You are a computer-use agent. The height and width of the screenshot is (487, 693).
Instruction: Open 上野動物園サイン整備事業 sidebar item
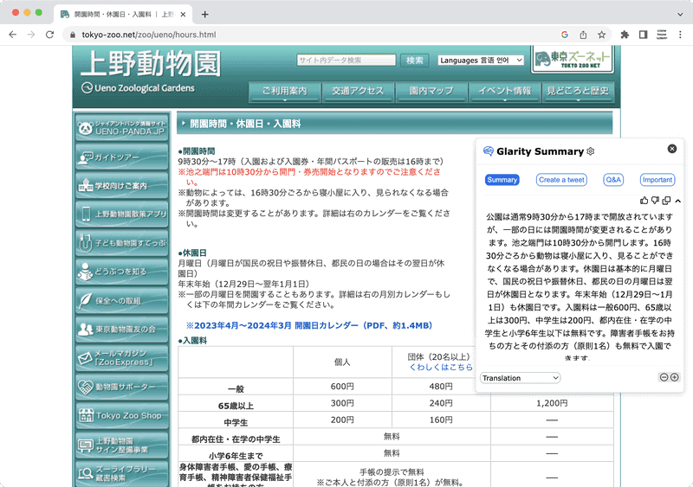click(121, 445)
